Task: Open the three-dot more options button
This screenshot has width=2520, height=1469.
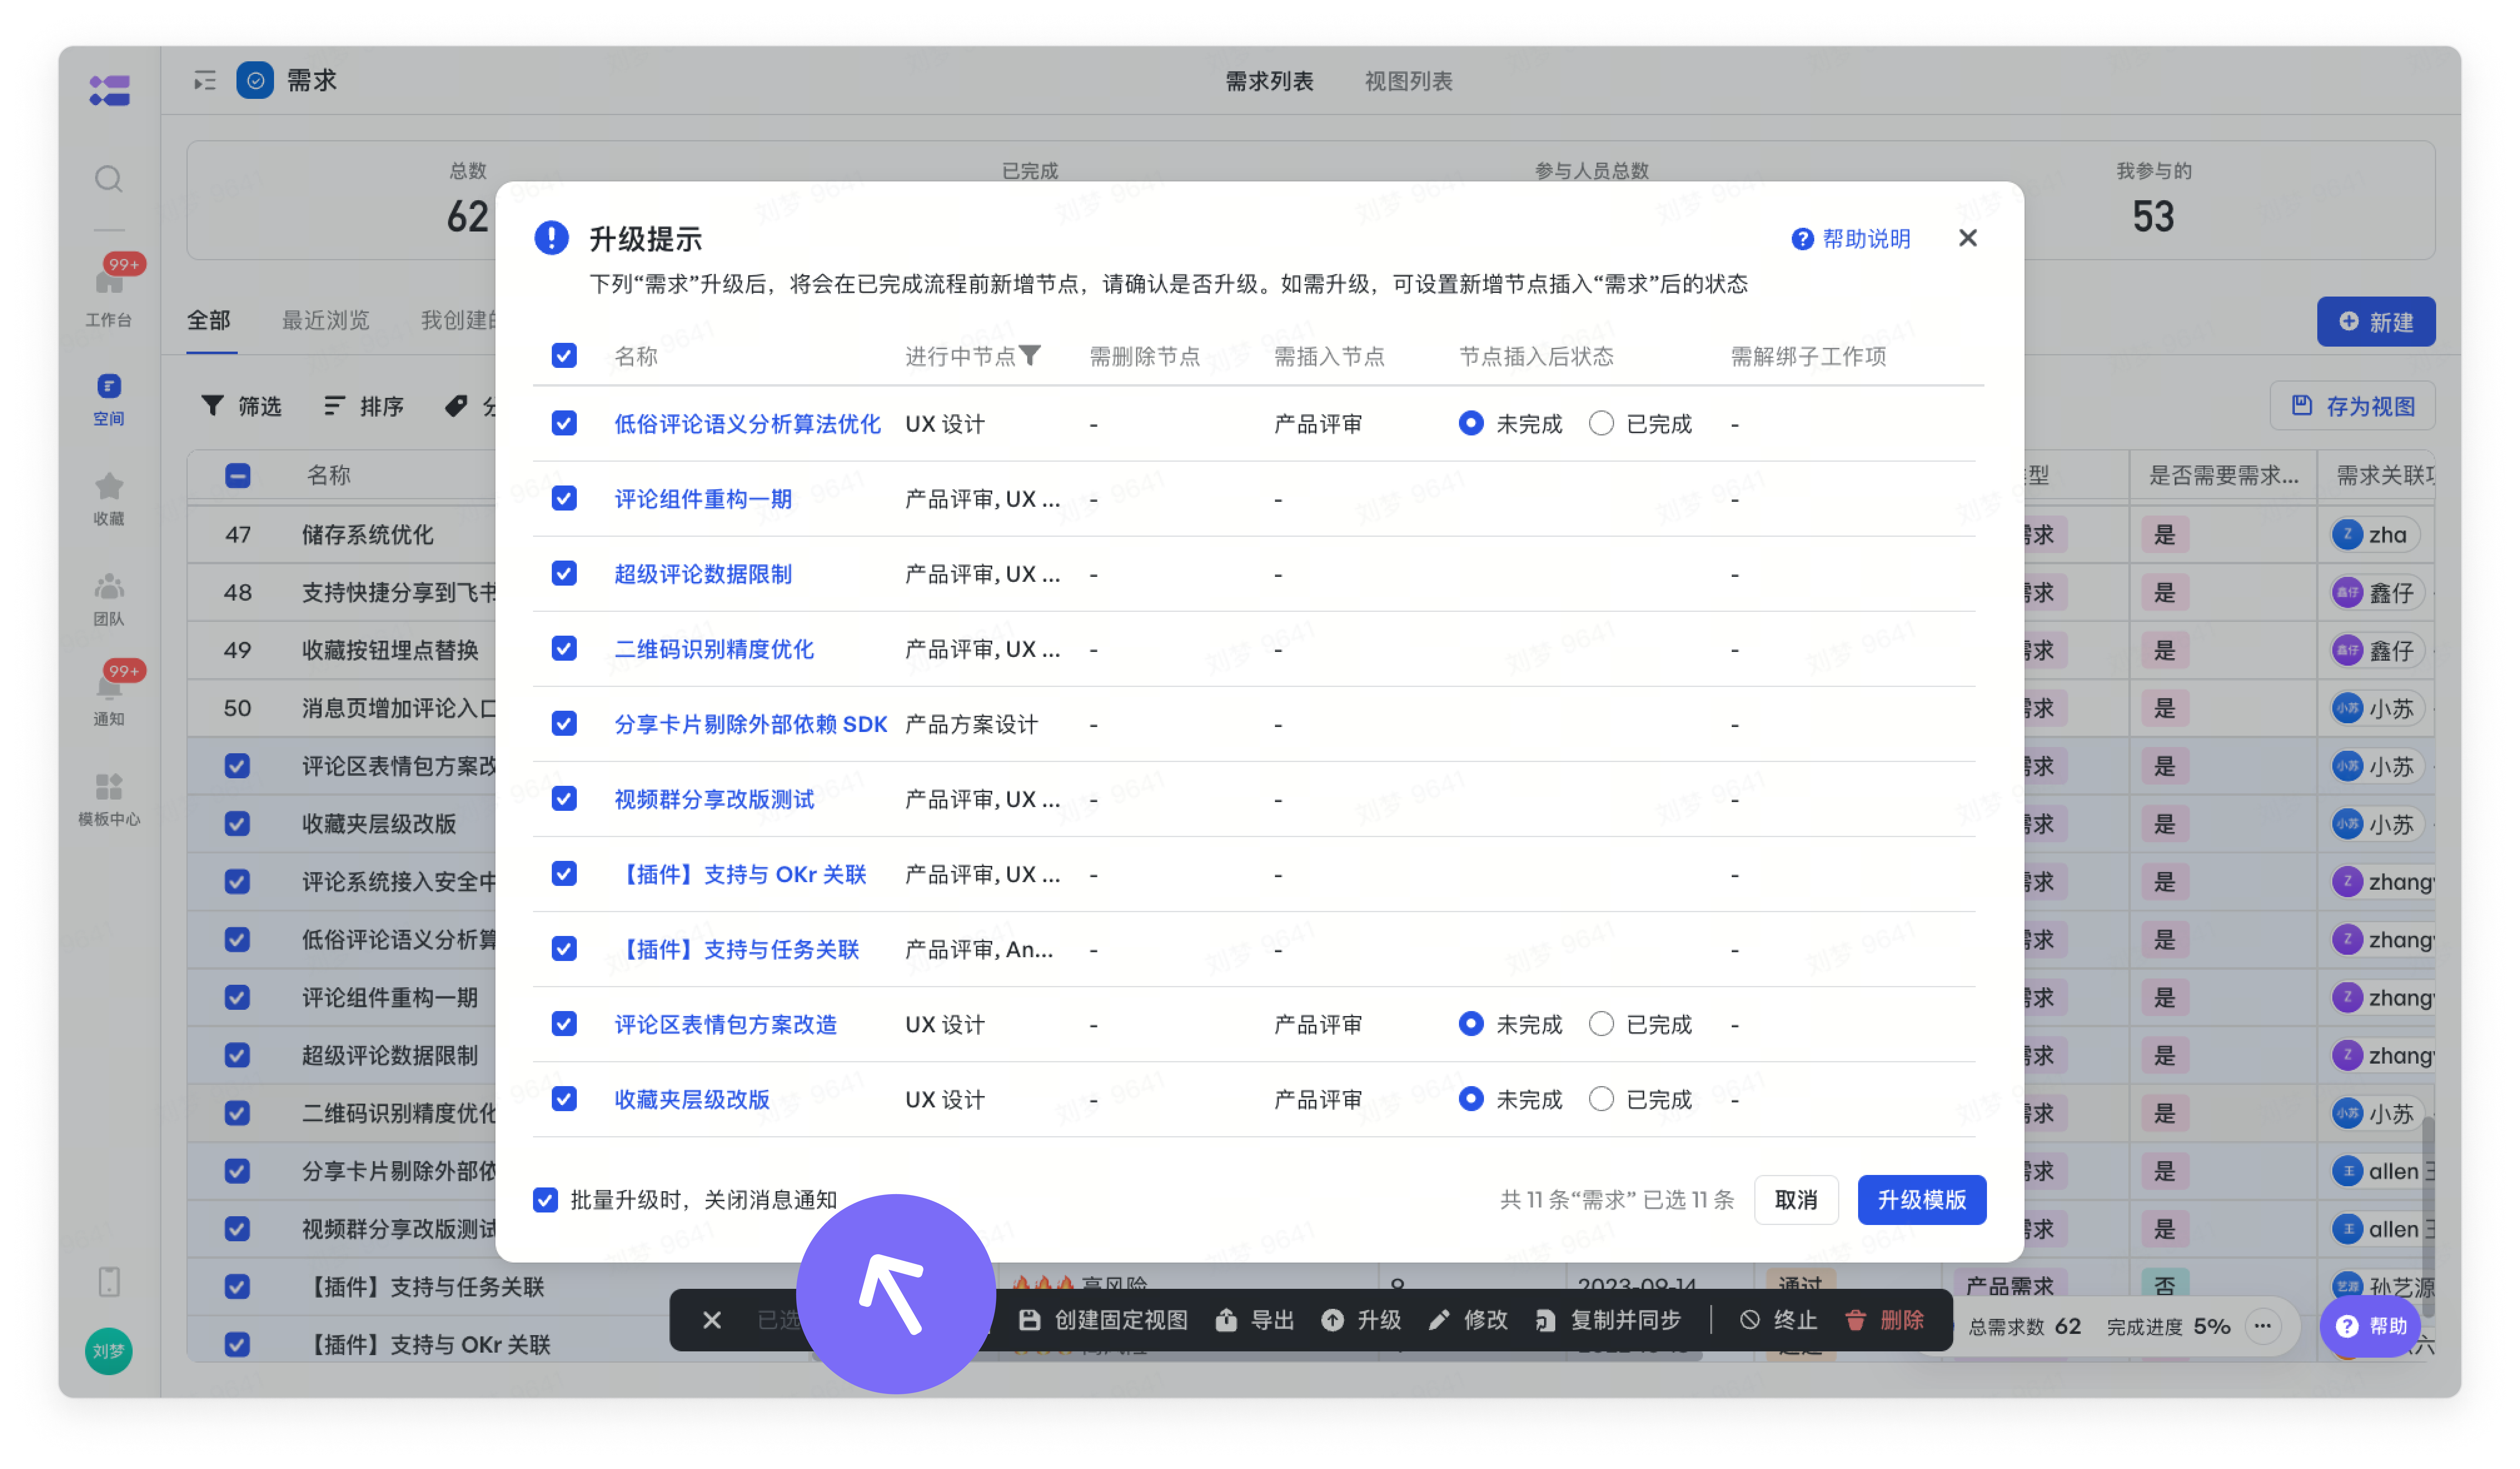Action: point(2263,1326)
